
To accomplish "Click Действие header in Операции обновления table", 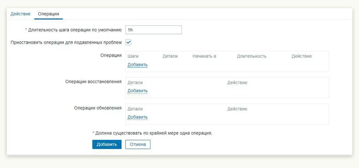I will [x=237, y=109].
